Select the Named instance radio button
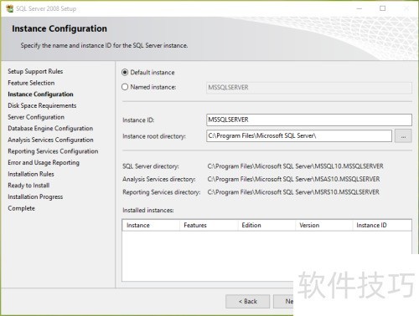419x316 pixels. point(125,87)
